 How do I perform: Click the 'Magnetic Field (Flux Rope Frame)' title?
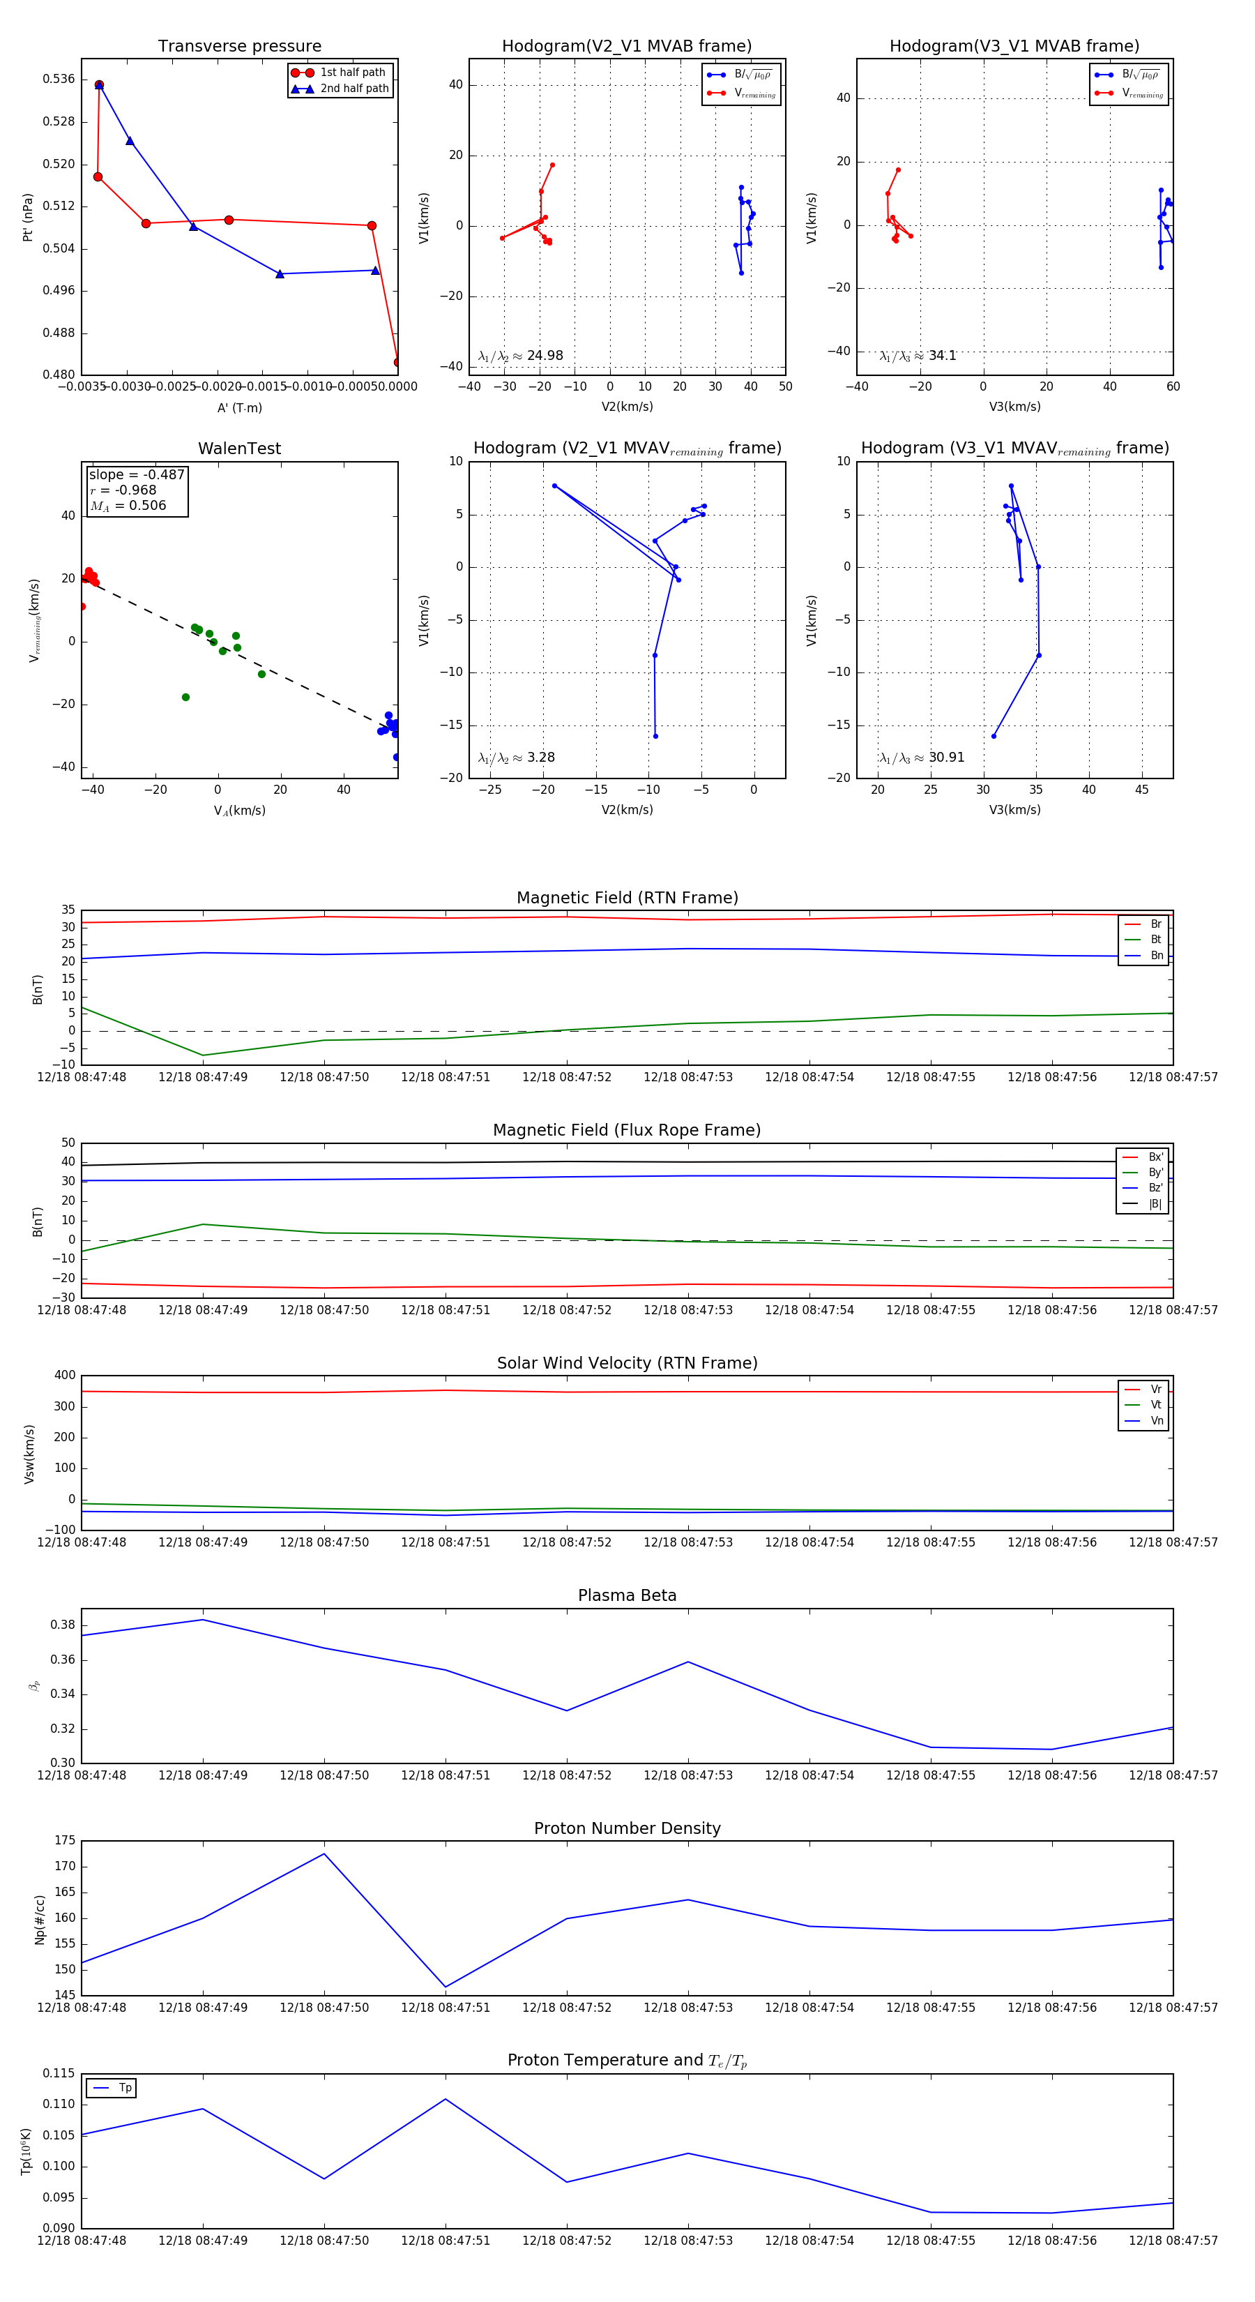[x=627, y=1131]
